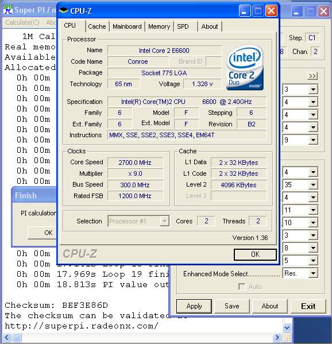Click the Instructions MMX, SSE list field

pyautogui.click(x=187, y=135)
